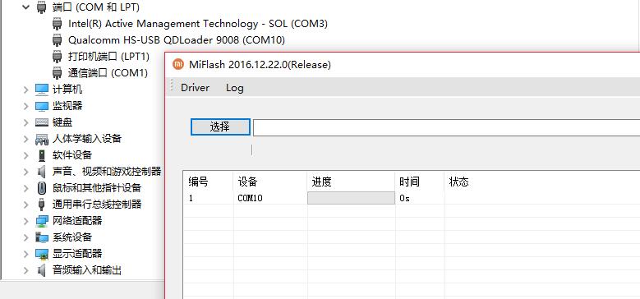Click the 设备 column header

270,182
